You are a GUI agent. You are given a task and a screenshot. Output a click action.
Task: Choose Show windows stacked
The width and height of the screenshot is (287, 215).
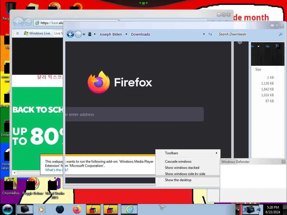pos(188,168)
